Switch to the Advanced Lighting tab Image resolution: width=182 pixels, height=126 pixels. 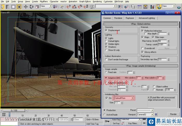(x=147, y=18)
